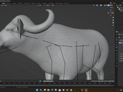Collapse the Surface panel in World properties
Viewport: 123px width, 92px height.
pos(121,40)
